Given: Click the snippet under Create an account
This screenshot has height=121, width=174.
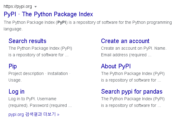Looking at the screenshot, I should (x=134, y=51).
